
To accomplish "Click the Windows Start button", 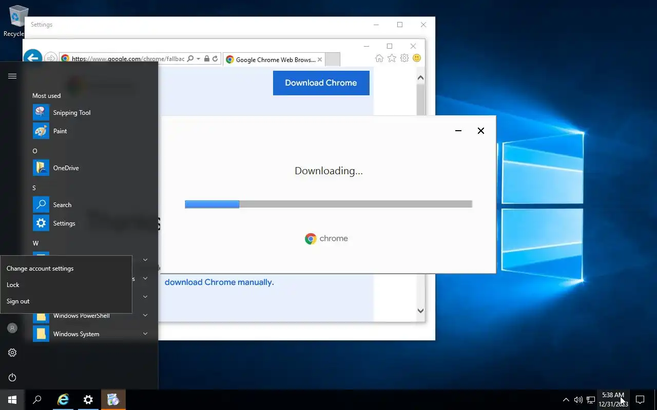I will (x=12, y=400).
